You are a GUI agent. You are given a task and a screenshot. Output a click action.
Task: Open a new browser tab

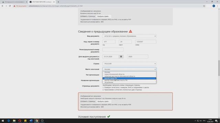point(58,2)
